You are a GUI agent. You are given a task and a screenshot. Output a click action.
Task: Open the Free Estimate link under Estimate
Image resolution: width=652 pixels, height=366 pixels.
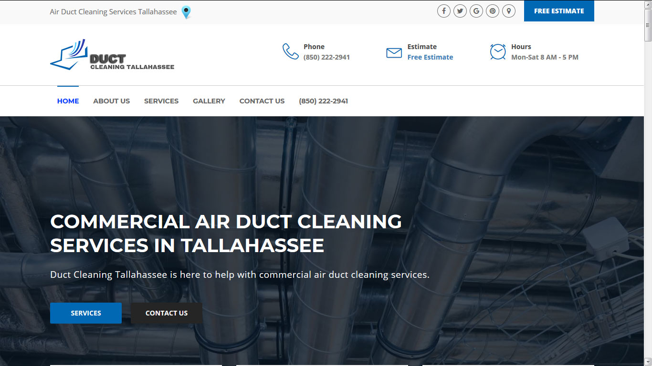click(x=430, y=57)
